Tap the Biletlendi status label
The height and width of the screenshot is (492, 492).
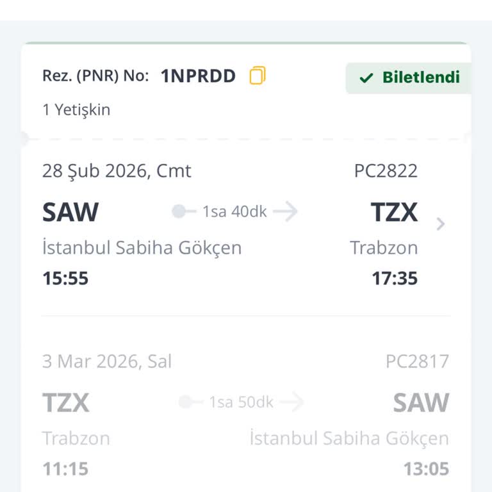[x=421, y=78]
